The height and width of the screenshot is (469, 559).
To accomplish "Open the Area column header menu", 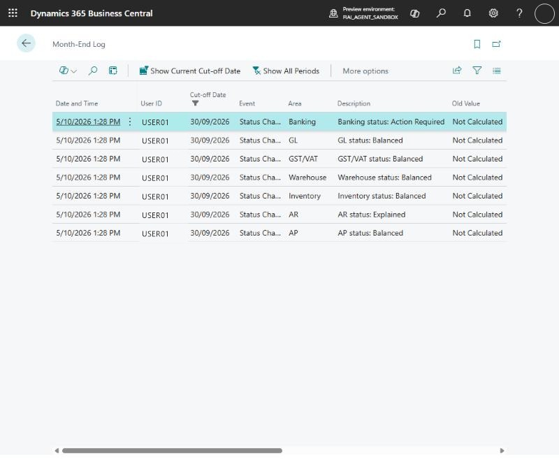I will pos(295,103).
